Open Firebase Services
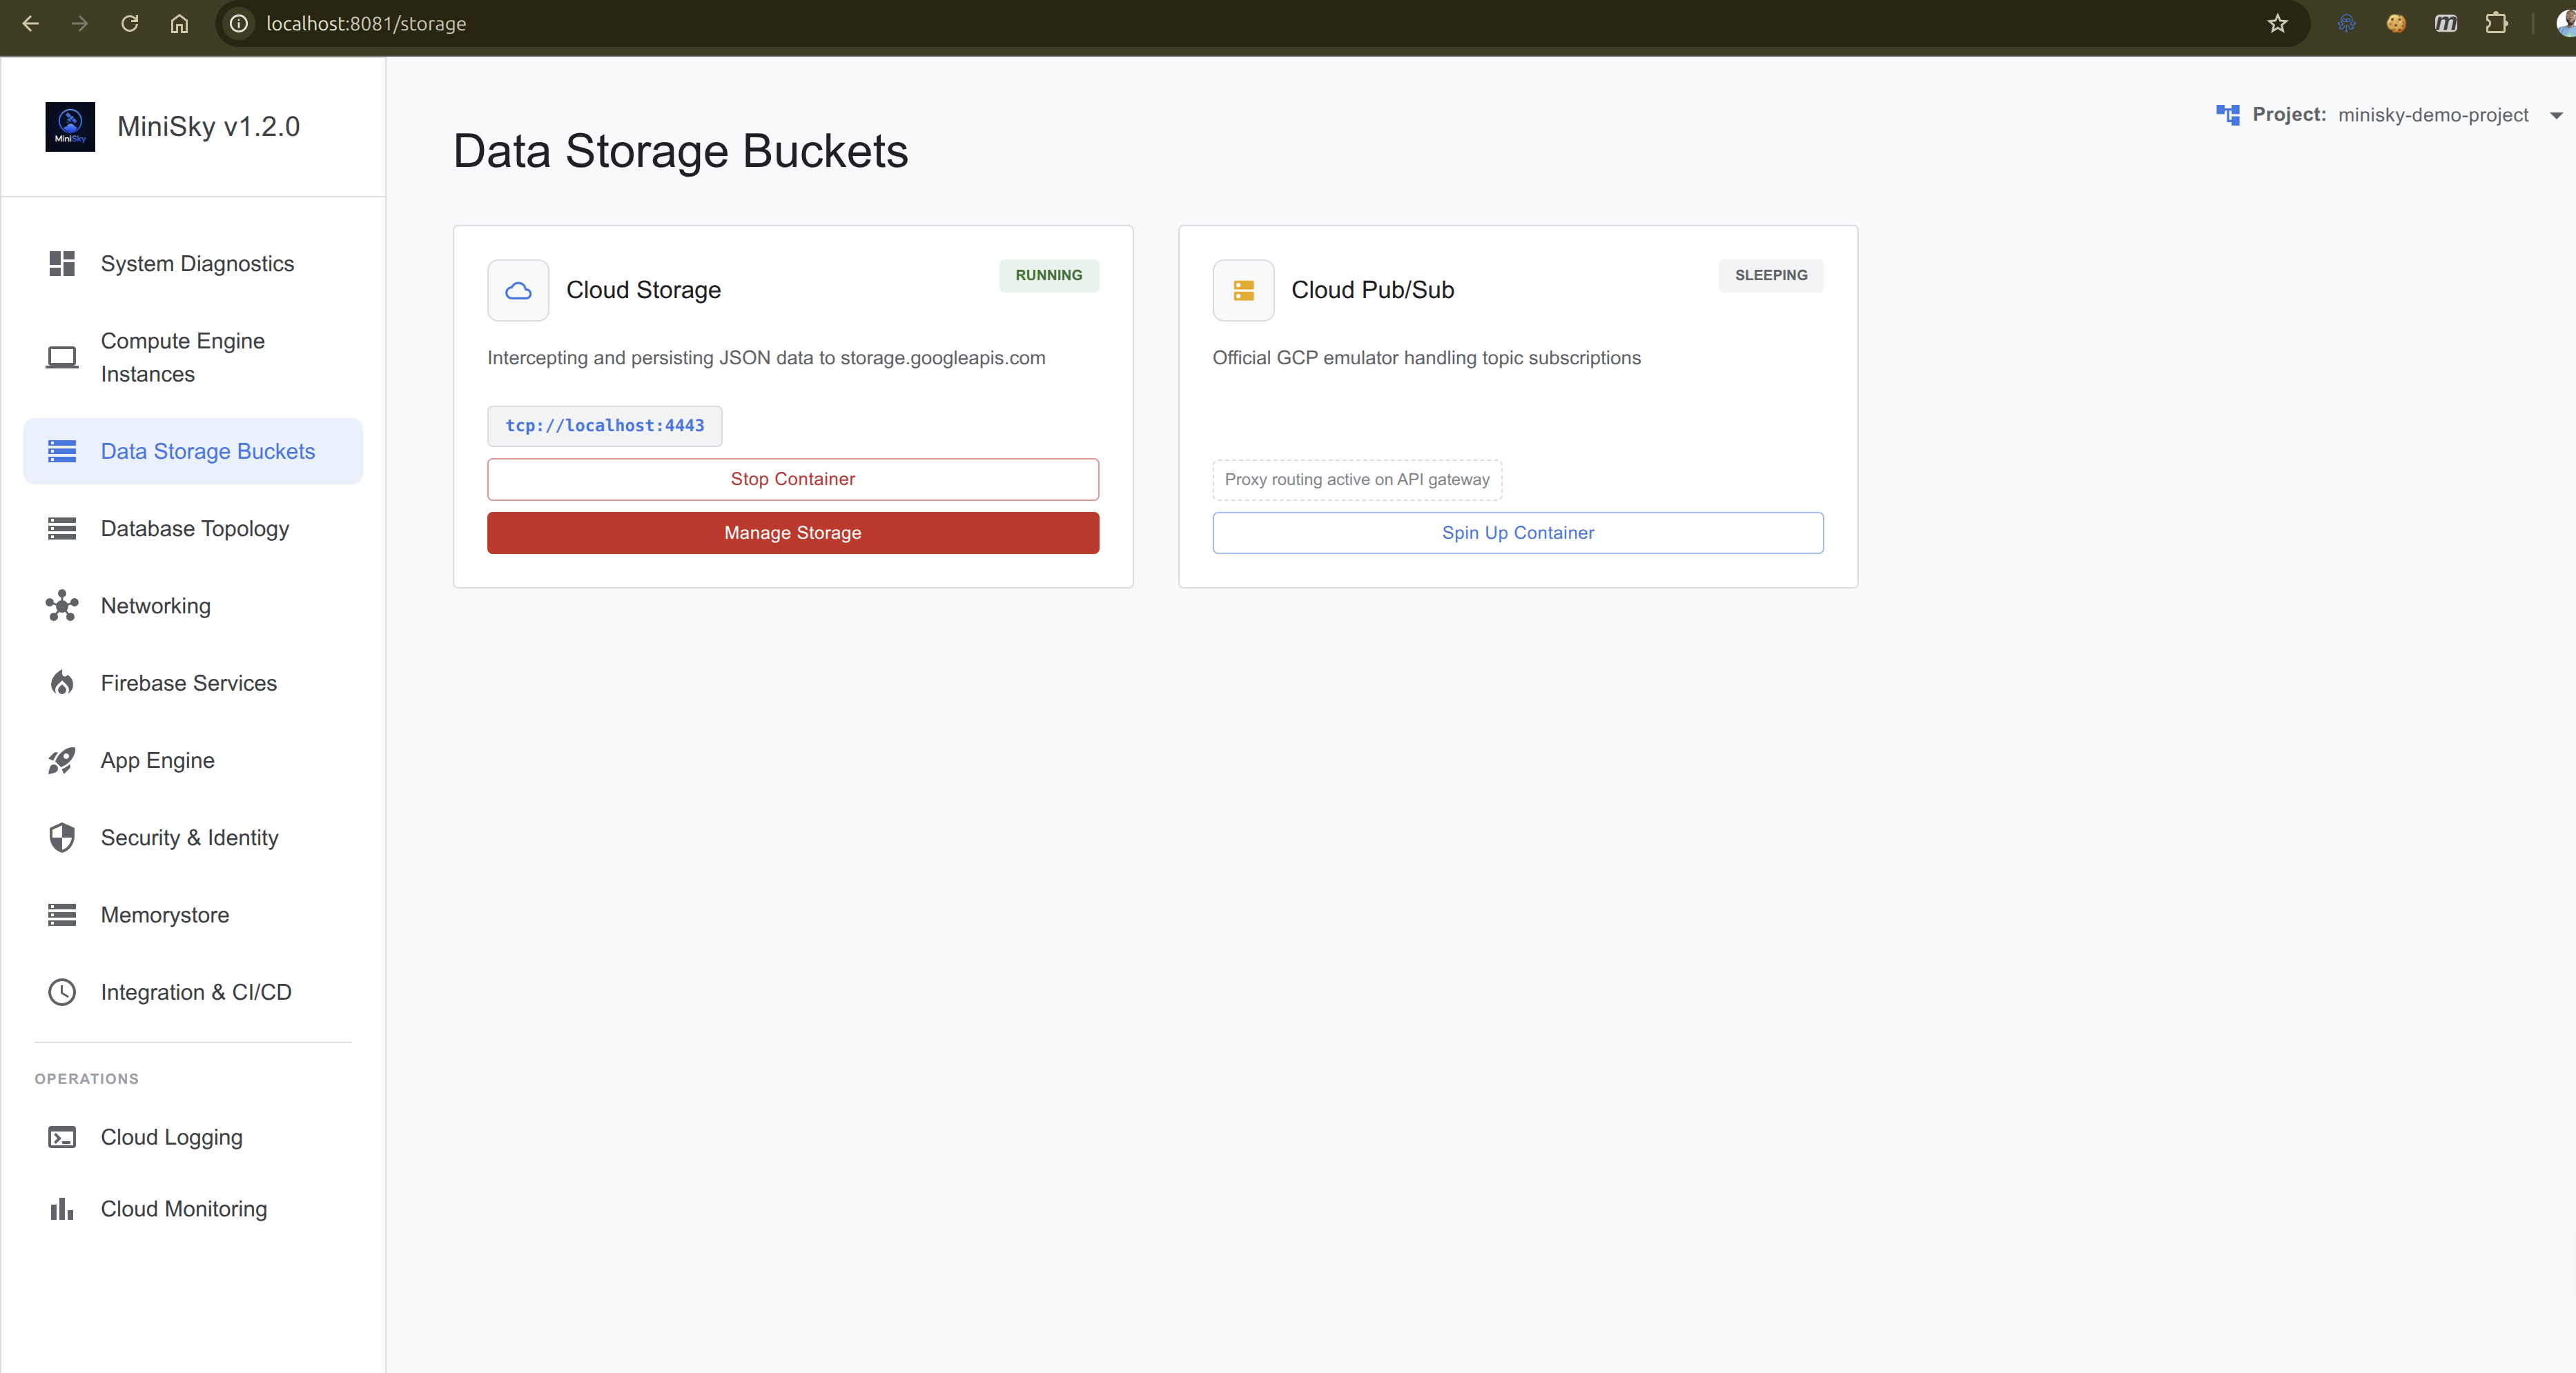 click(193, 684)
